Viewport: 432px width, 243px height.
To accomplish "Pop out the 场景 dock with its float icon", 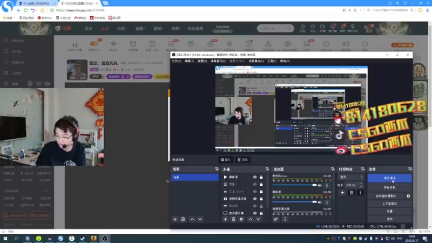I will (x=217, y=169).
